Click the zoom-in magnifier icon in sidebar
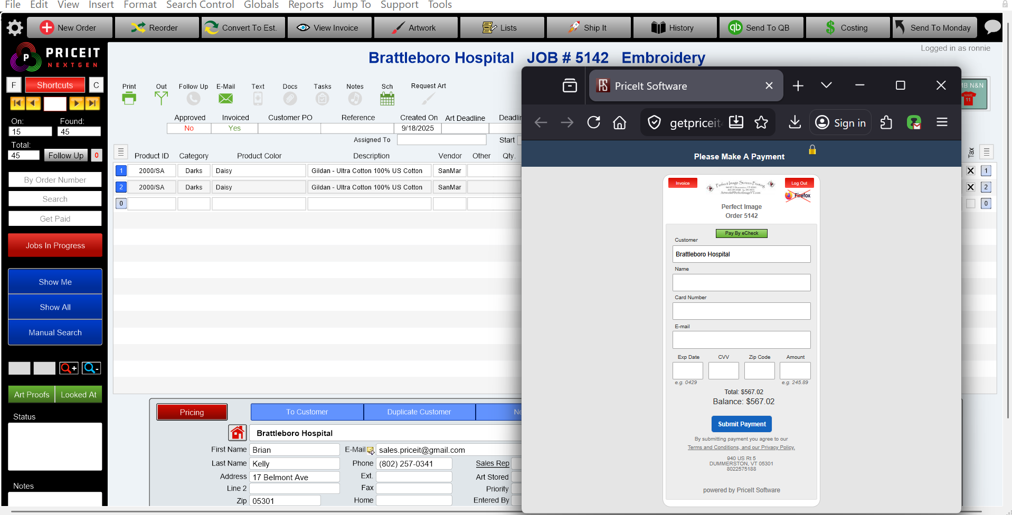This screenshot has height=515, width=1012. (68, 368)
